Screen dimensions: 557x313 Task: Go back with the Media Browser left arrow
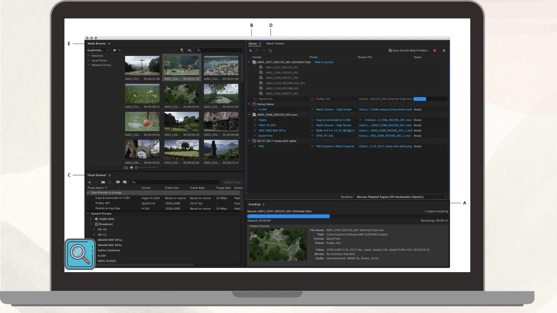(115, 50)
